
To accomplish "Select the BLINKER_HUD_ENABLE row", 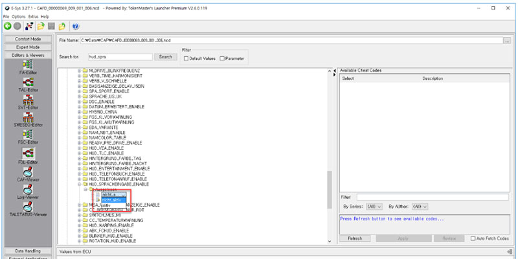I will [110, 236].
